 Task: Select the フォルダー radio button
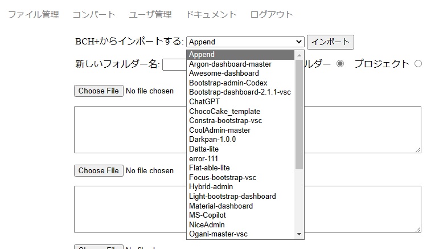(x=340, y=64)
